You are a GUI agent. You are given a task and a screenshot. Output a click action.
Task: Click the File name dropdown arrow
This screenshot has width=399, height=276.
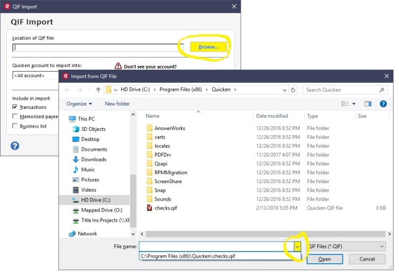coord(297,246)
